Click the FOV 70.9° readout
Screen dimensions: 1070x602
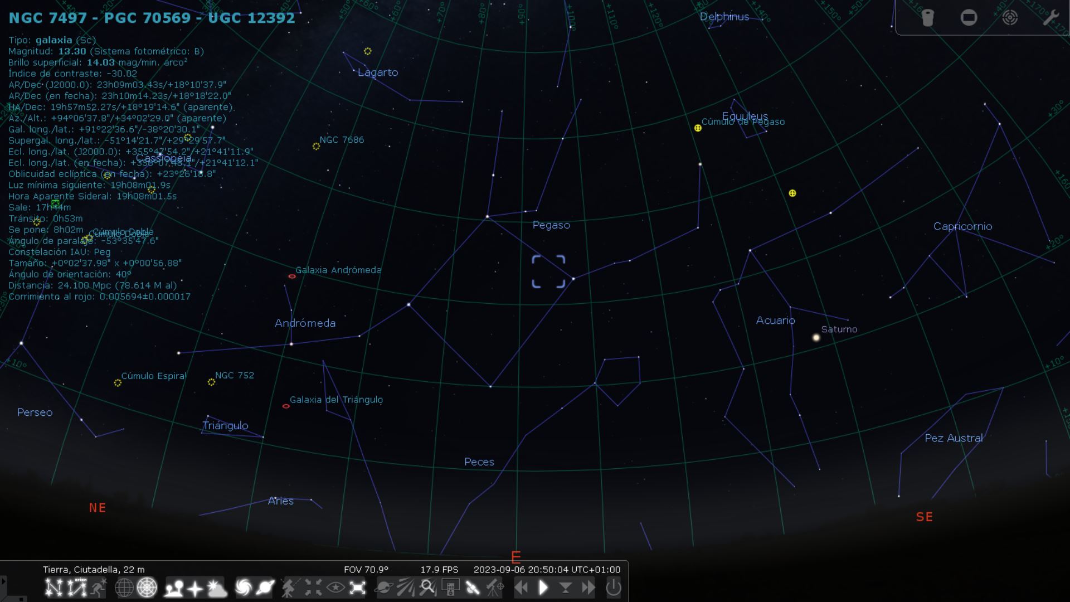[366, 570]
